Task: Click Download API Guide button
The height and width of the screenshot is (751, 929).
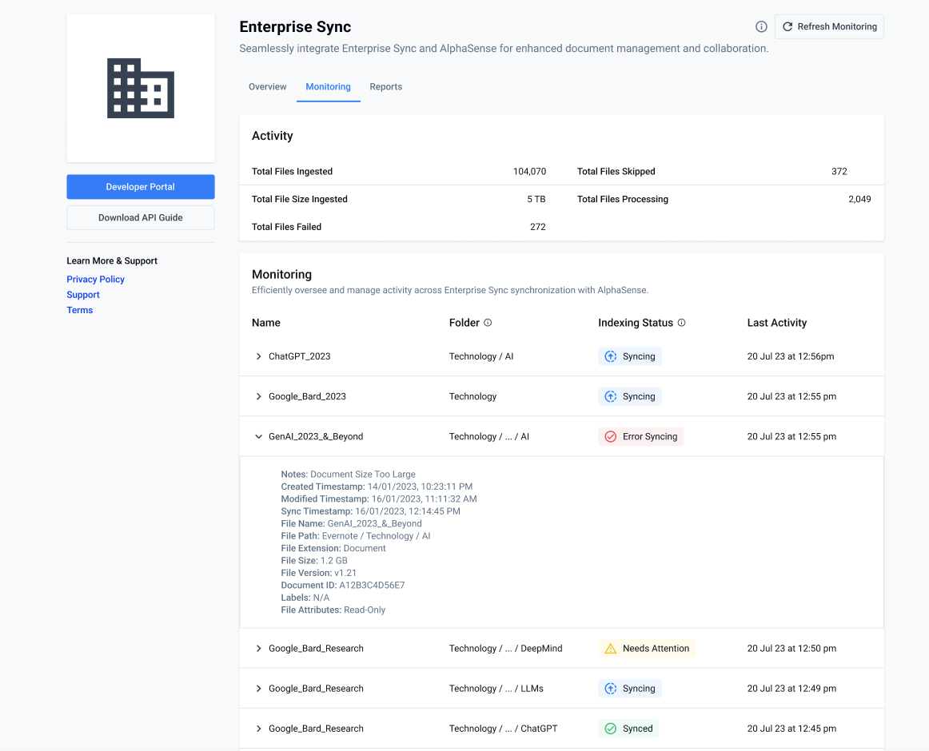Action: [x=141, y=217]
